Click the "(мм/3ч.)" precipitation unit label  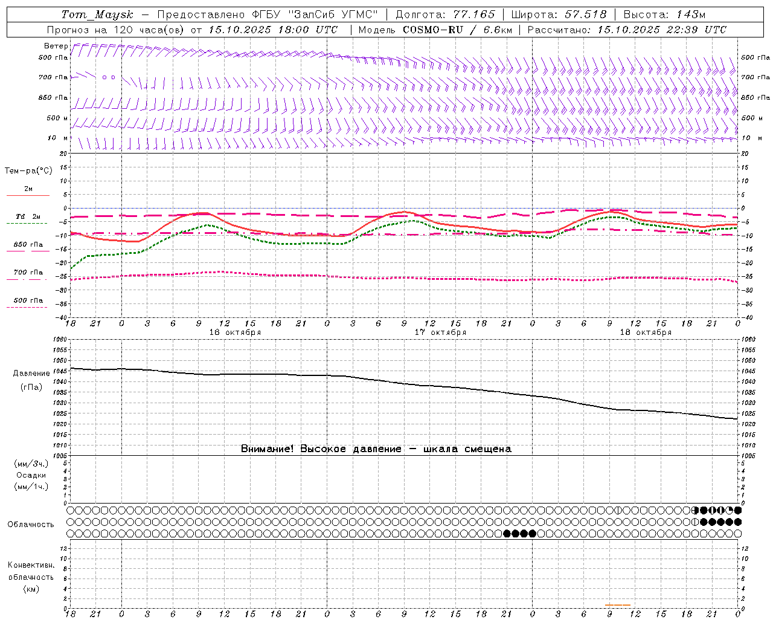tap(31, 464)
